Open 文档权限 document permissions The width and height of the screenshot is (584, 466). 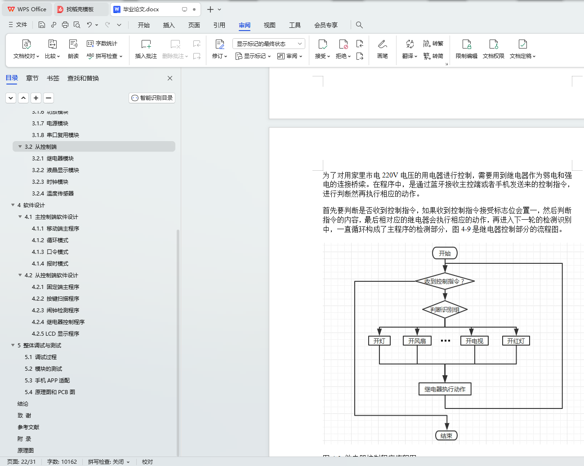point(494,49)
